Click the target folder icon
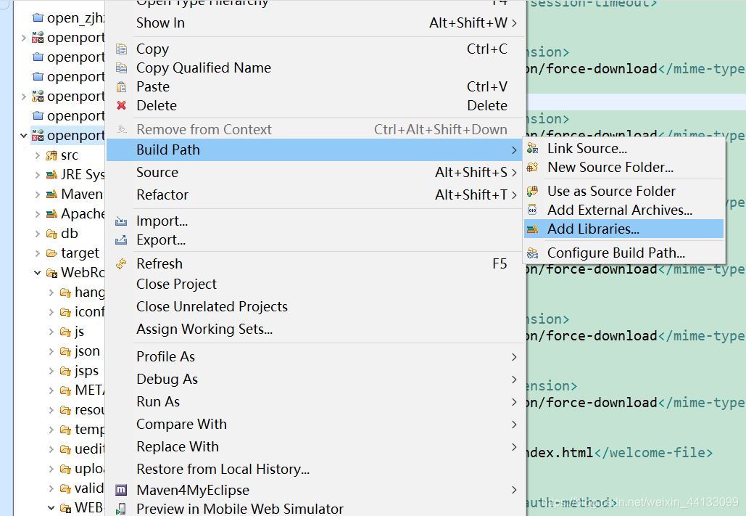 [51, 253]
